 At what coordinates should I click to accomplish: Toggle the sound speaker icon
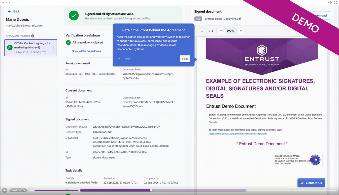[330, 2]
